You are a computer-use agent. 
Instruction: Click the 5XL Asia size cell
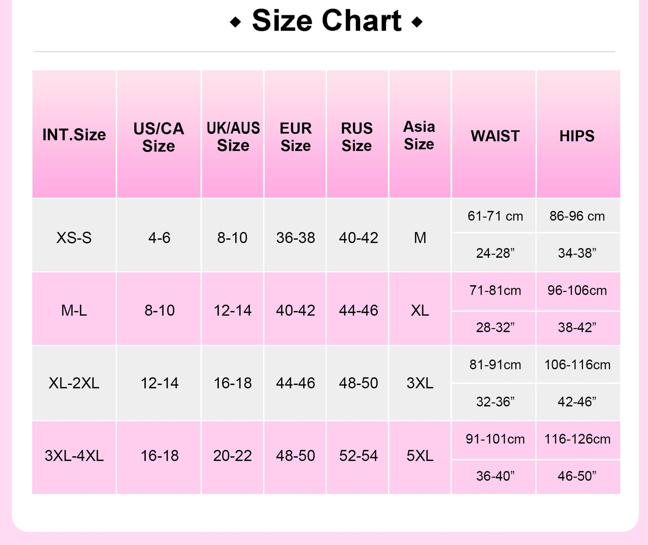click(x=420, y=456)
